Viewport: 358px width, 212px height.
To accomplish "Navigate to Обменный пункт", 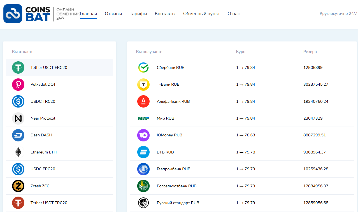I will 201,14.
